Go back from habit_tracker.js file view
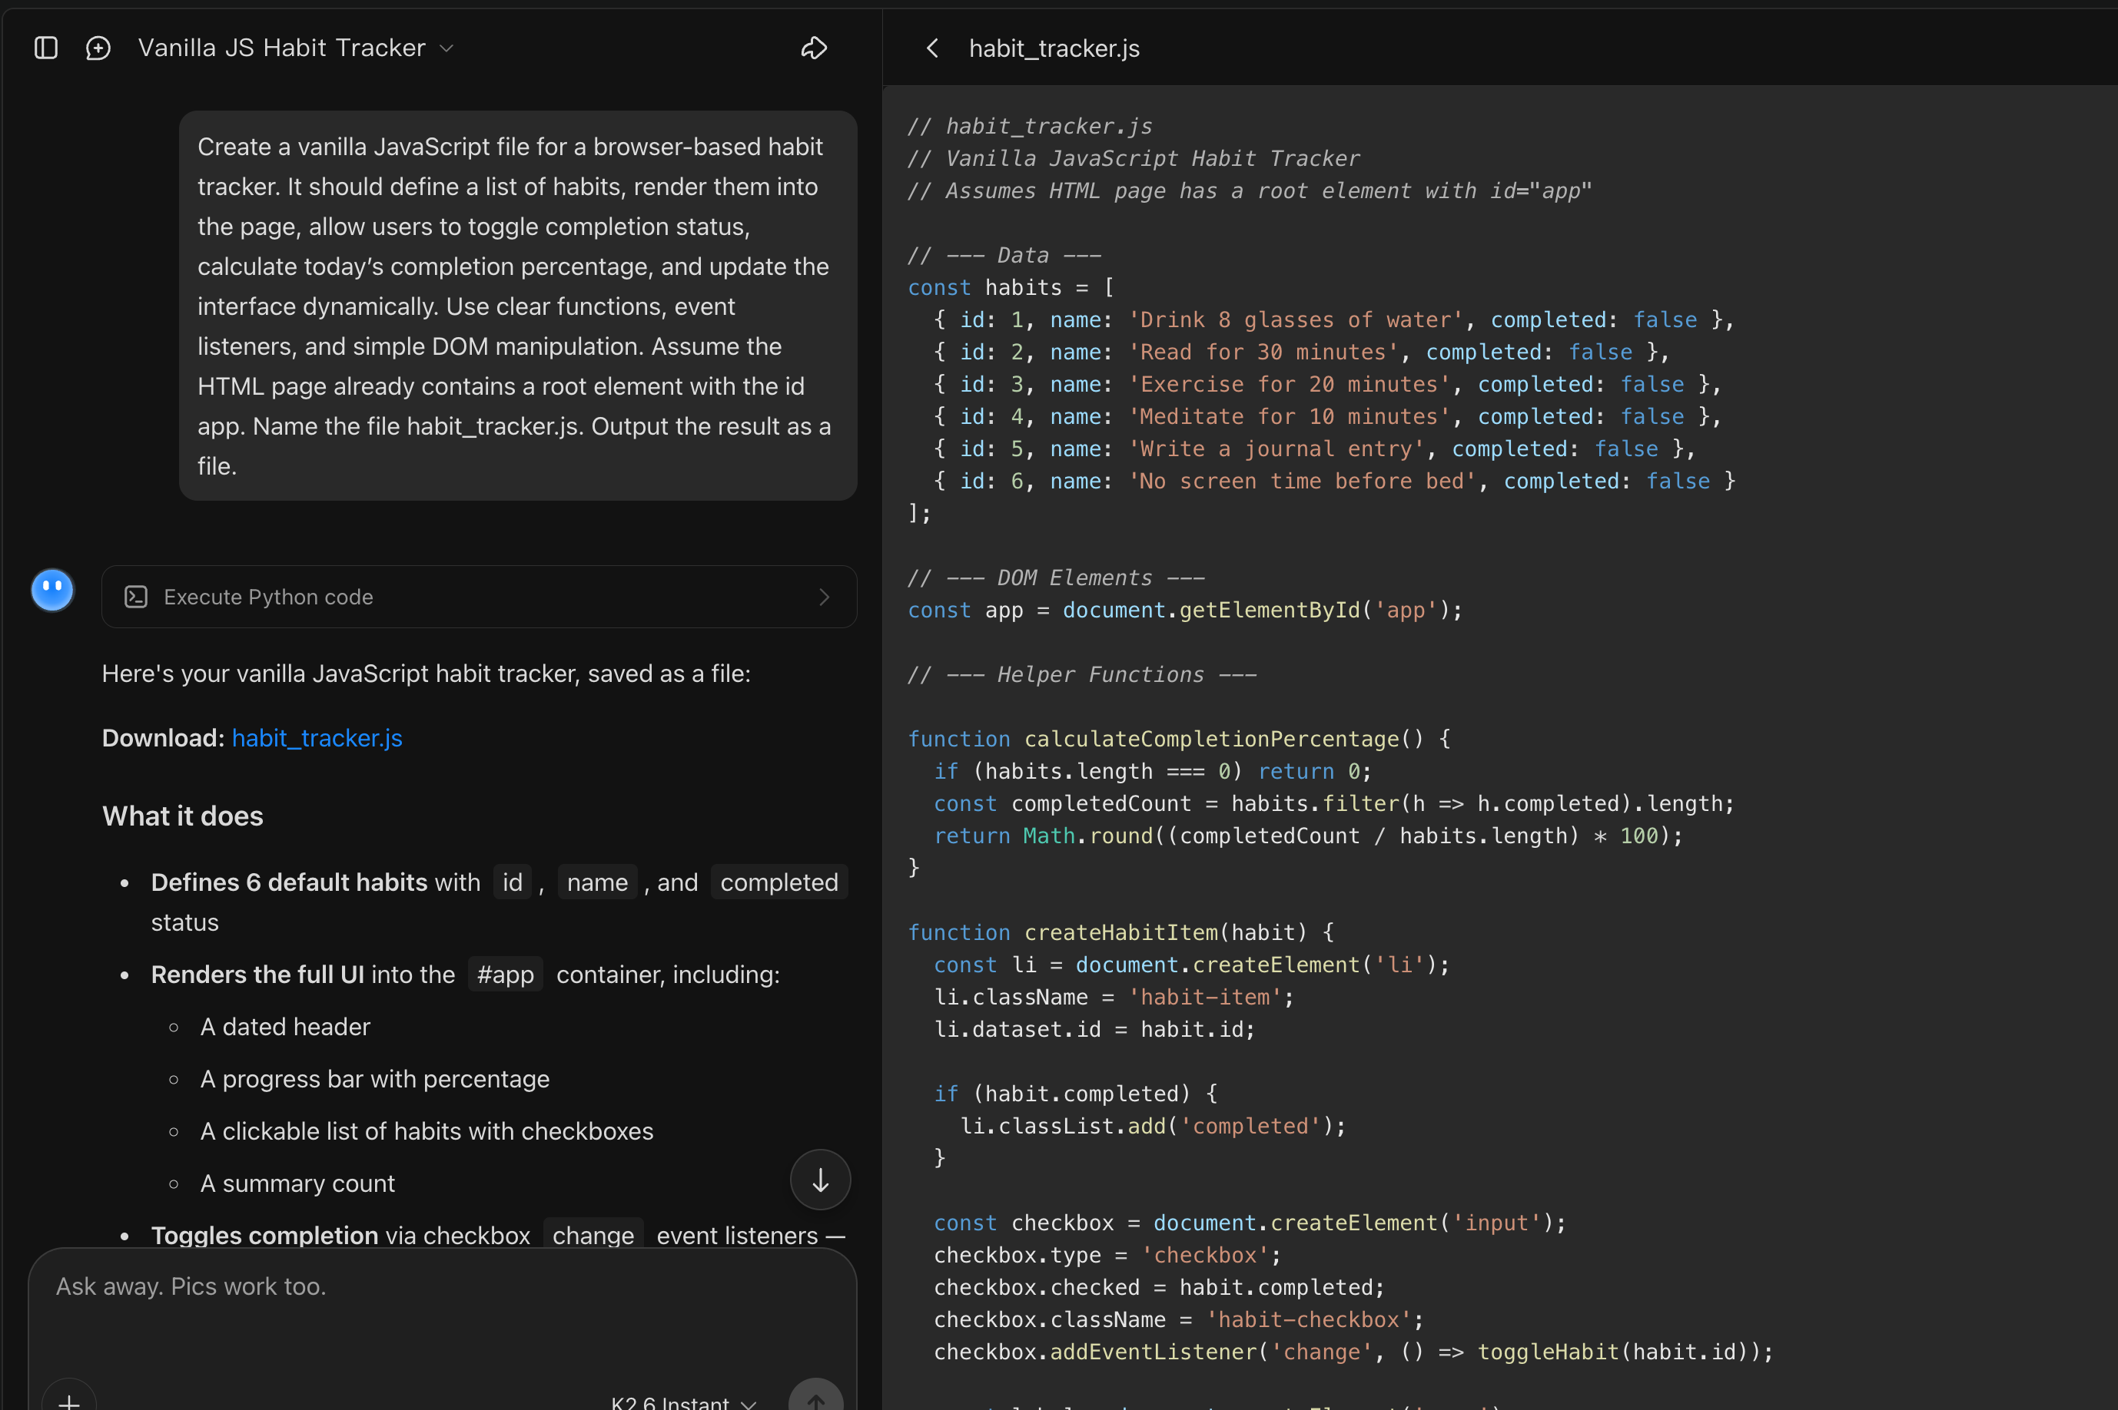Viewport: 2118px width, 1410px height. [932, 48]
